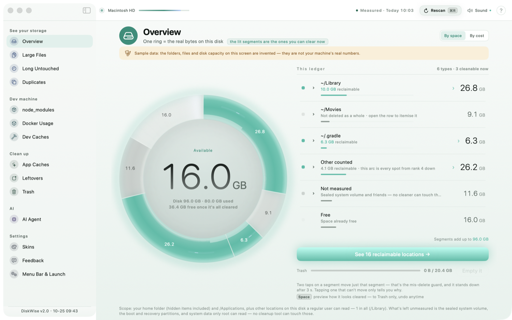The width and height of the screenshot is (512, 320).
Task: Click the help question mark icon
Action: (x=501, y=11)
